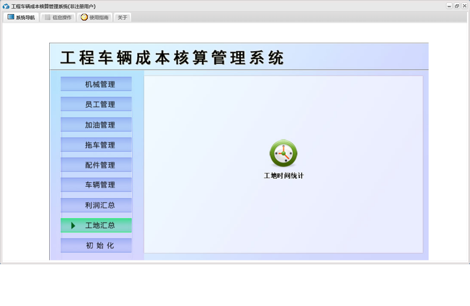The height and width of the screenshot is (306, 470).
Task: Click the 使用指南 round icon
Action: pyautogui.click(x=84, y=17)
